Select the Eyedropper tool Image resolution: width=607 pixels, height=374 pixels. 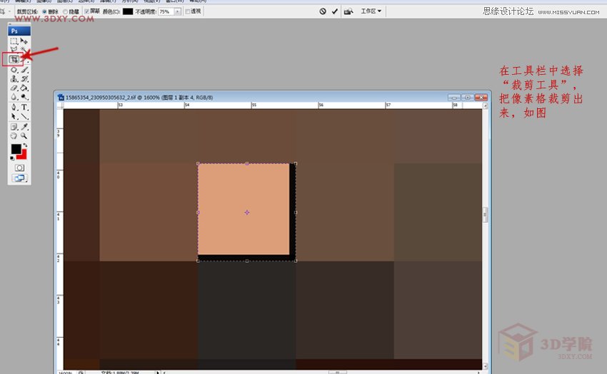(x=24, y=127)
